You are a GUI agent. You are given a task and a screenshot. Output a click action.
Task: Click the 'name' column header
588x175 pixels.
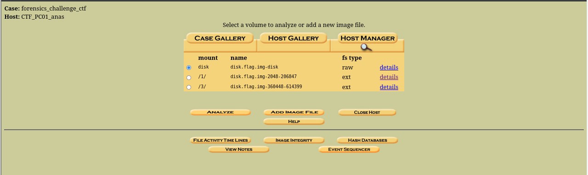tap(238, 58)
